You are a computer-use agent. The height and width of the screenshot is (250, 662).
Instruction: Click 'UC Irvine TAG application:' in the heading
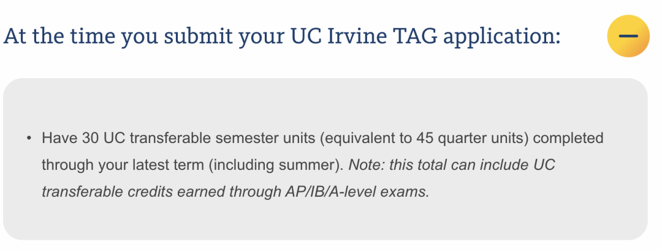click(x=425, y=36)
